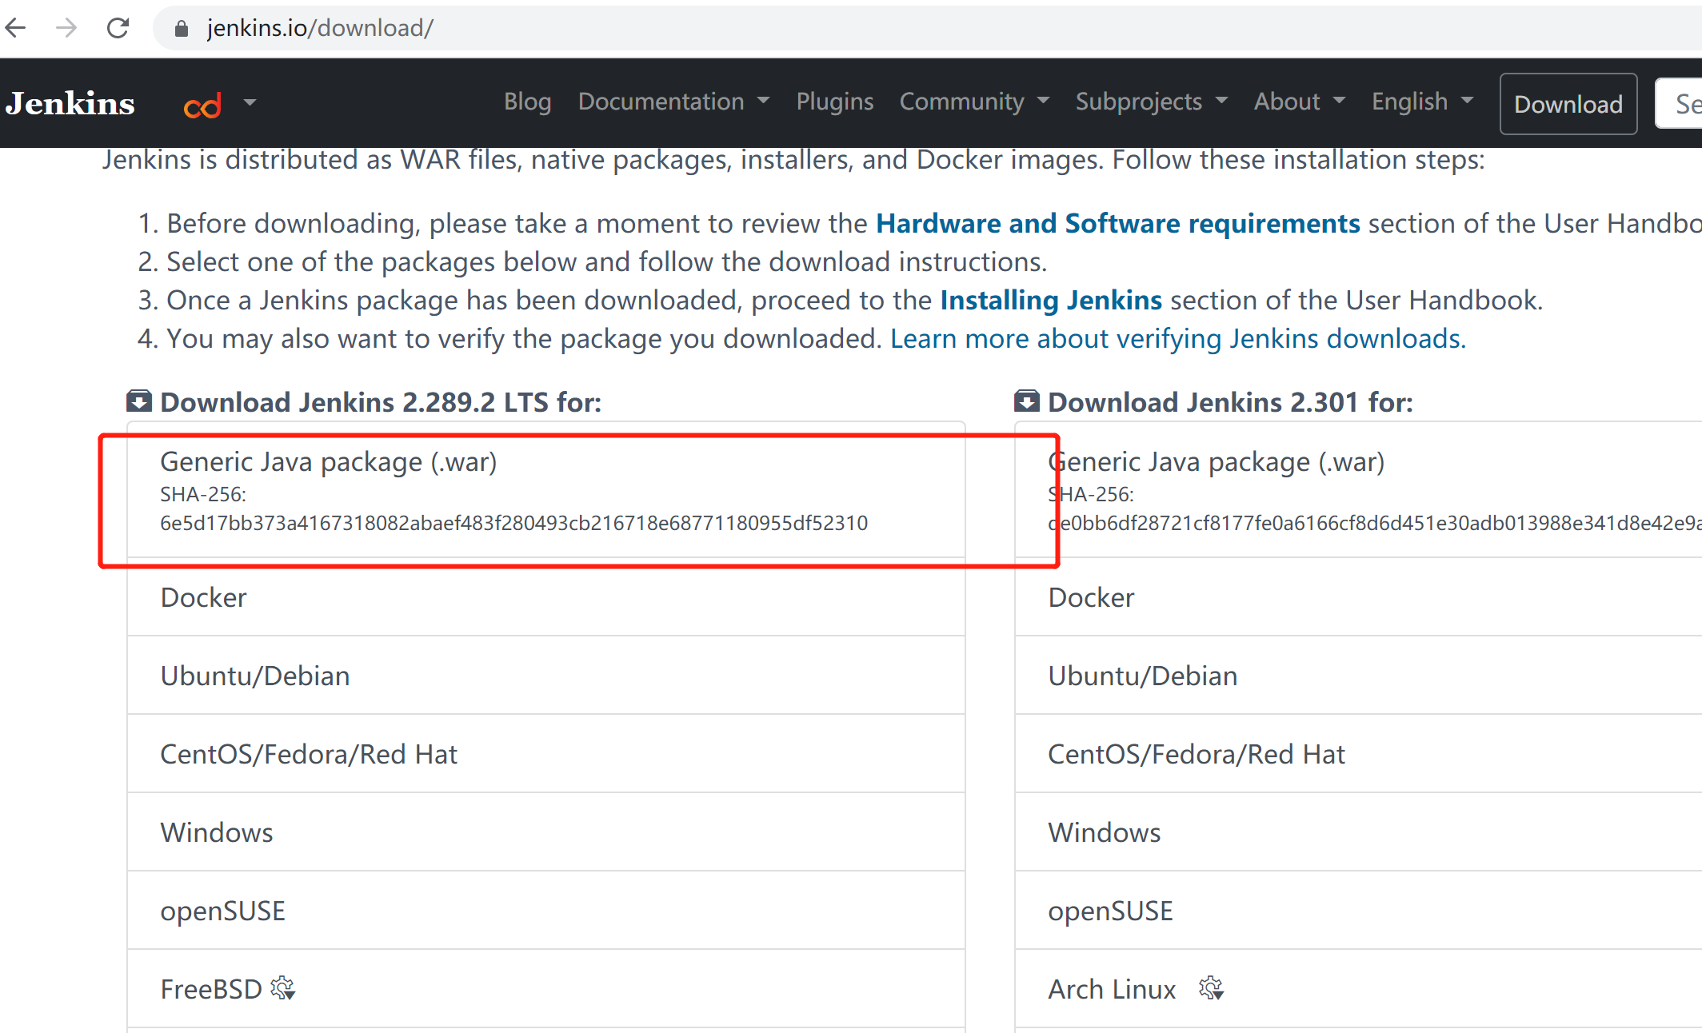The height and width of the screenshot is (1033, 1702).
Task: Select Windows under 2.289.2 LTS
Action: [546, 832]
